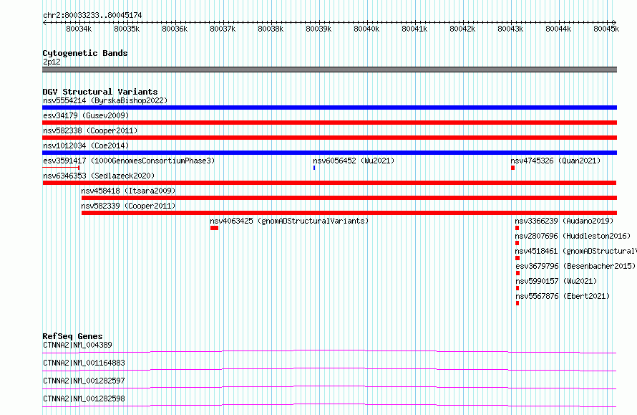Click the 2p12 band label

52,62
